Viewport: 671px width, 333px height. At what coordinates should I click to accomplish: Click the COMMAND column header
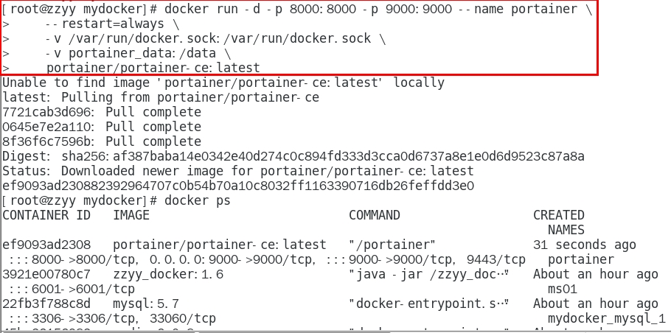[375, 215]
